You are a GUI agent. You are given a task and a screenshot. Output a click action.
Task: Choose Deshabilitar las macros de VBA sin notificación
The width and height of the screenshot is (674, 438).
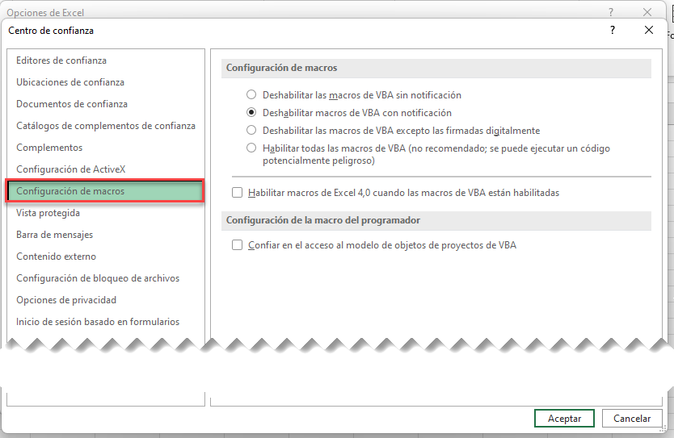(x=251, y=95)
